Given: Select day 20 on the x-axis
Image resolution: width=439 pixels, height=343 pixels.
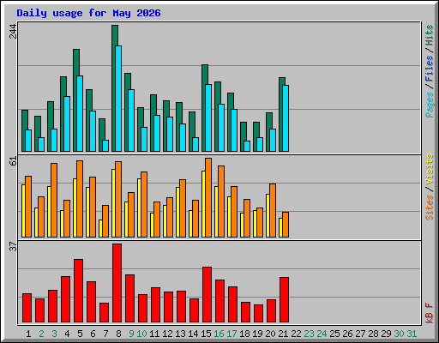Looking at the screenshot, I should (270, 334).
